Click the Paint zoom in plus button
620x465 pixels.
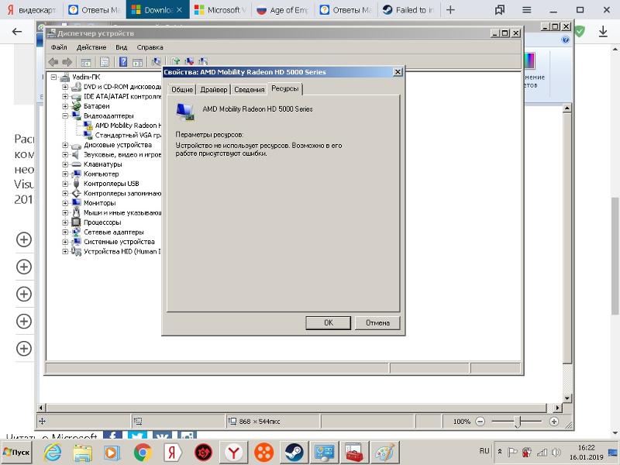(x=554, y=422)
